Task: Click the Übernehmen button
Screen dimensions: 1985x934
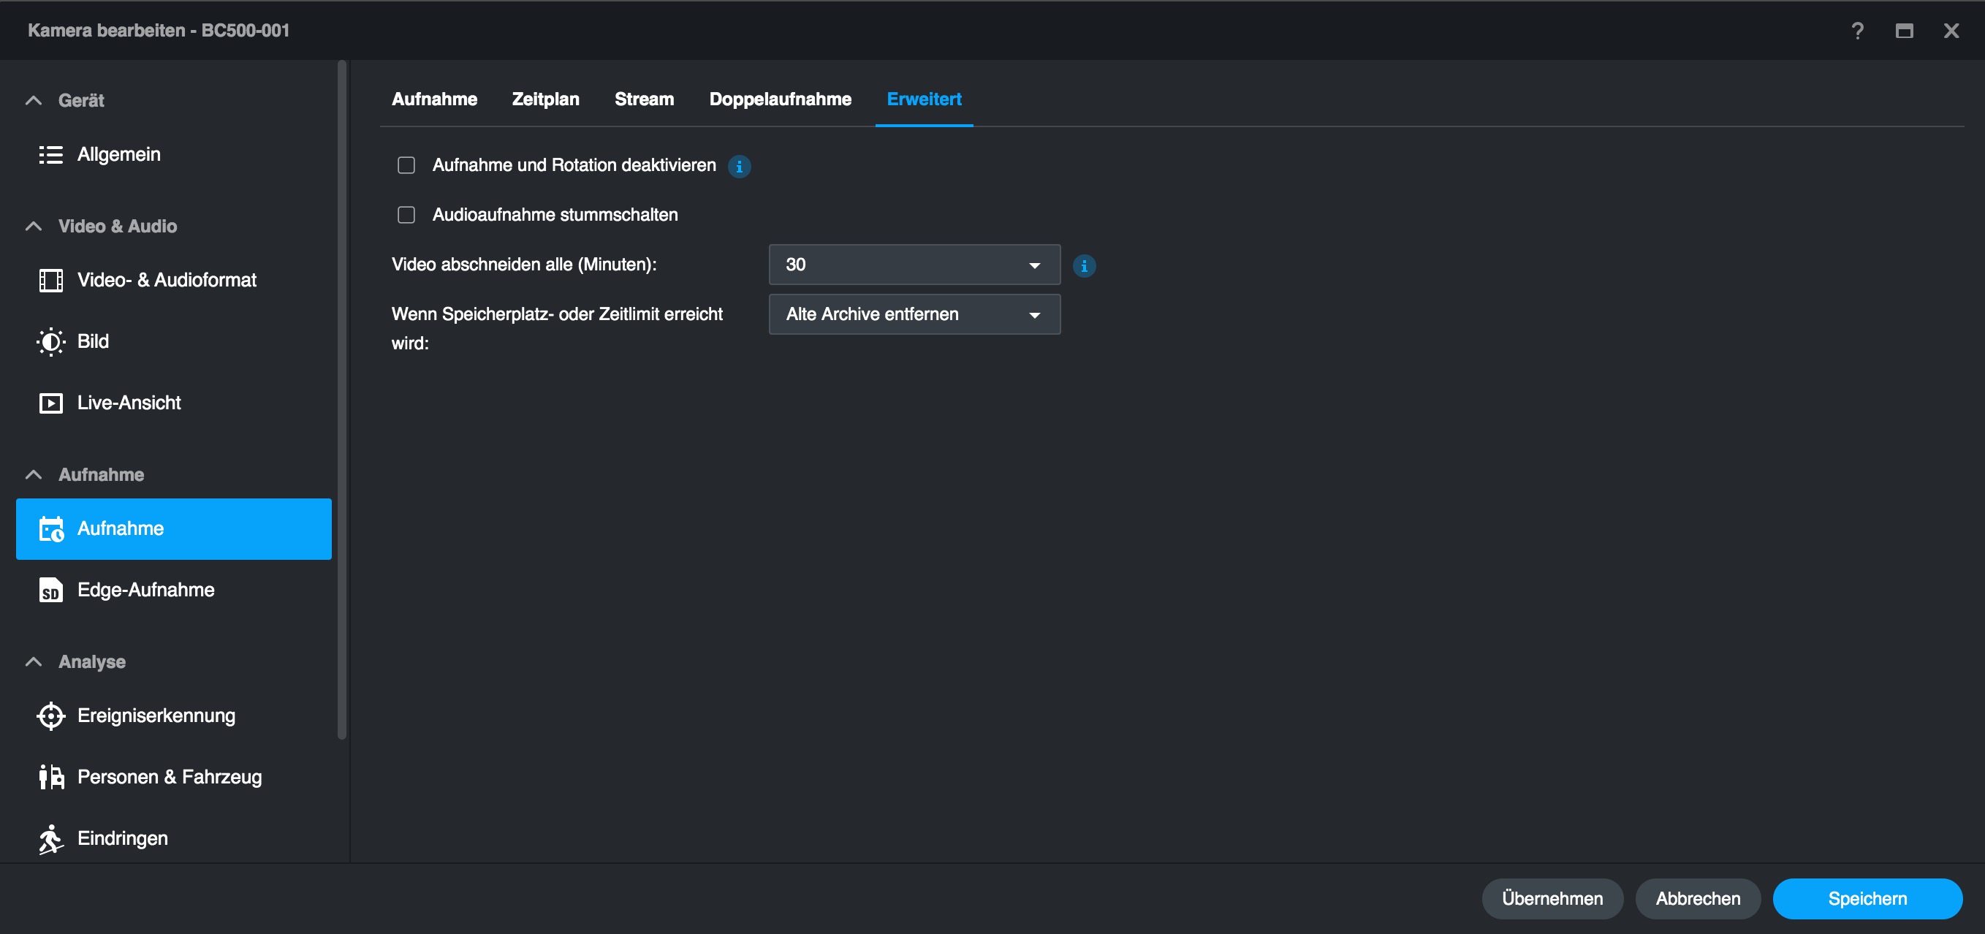Action: coord(1552,898)
